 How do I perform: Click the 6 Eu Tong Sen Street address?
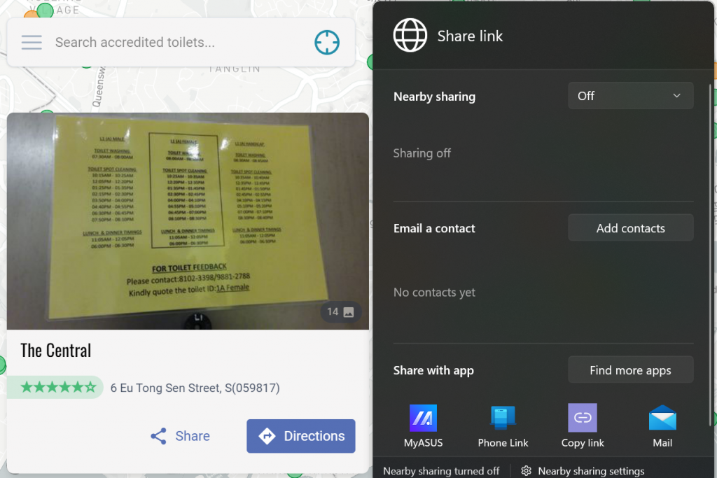click(x=195, y=388)
